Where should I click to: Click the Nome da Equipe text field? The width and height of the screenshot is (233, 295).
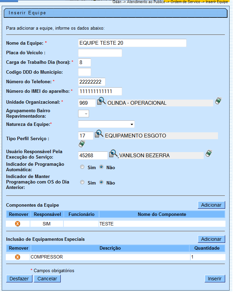pyautogui.click(x=132, y=43)
